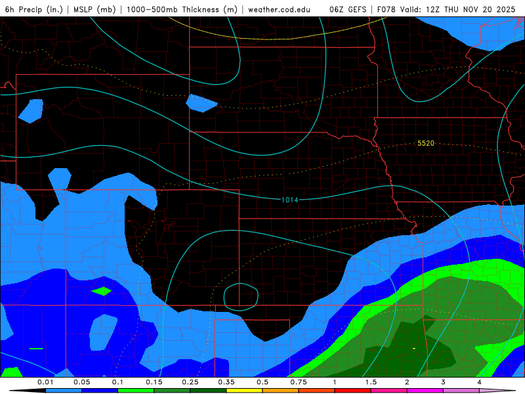This screenshot has width=525, height=394.
Task: Click the 0.5 colorbar value
Action: pos(262,382)
